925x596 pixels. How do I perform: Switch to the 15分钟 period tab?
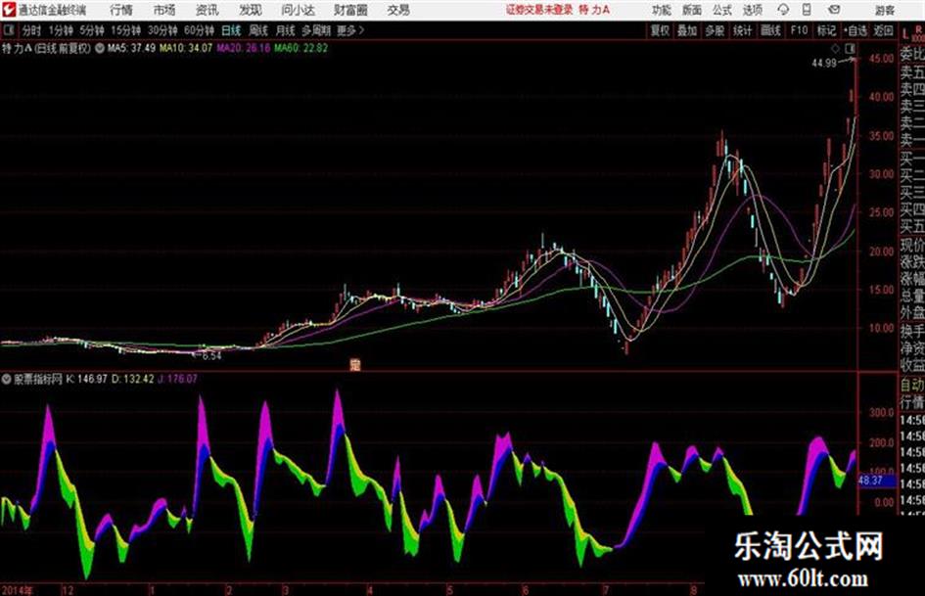(x=126, y=30)
